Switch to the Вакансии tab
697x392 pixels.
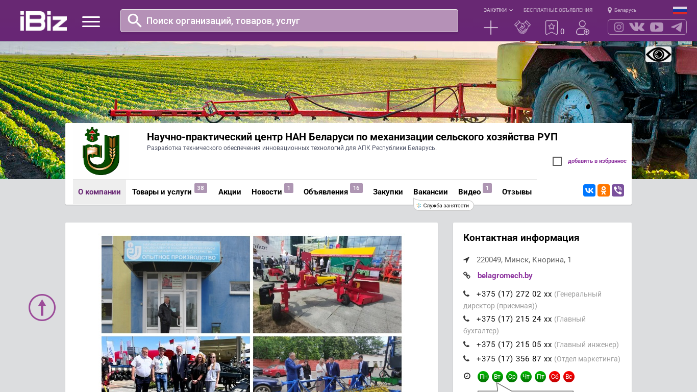tap(431, 192)
